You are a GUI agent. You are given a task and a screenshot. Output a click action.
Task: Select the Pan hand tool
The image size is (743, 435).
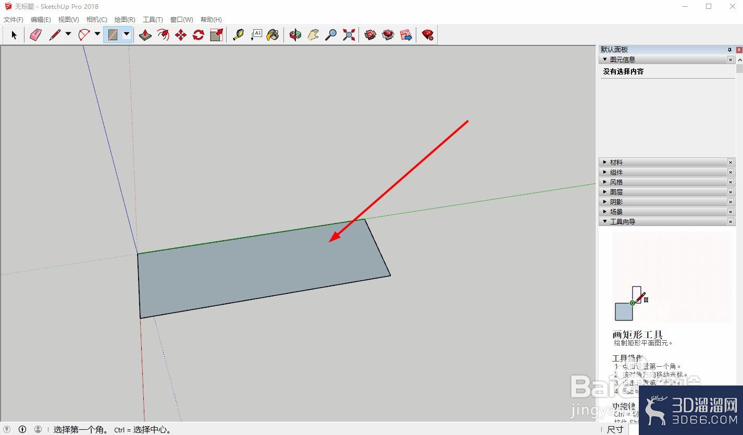click(313, 35)
